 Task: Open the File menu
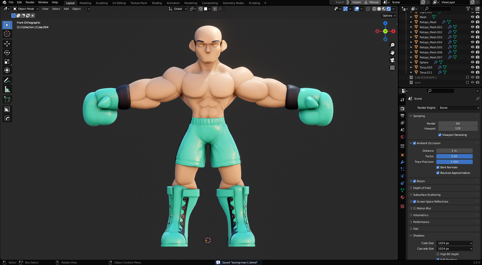click(x=11, y=2)
